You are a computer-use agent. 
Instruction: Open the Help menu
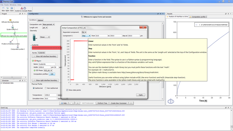click(19, 5)
